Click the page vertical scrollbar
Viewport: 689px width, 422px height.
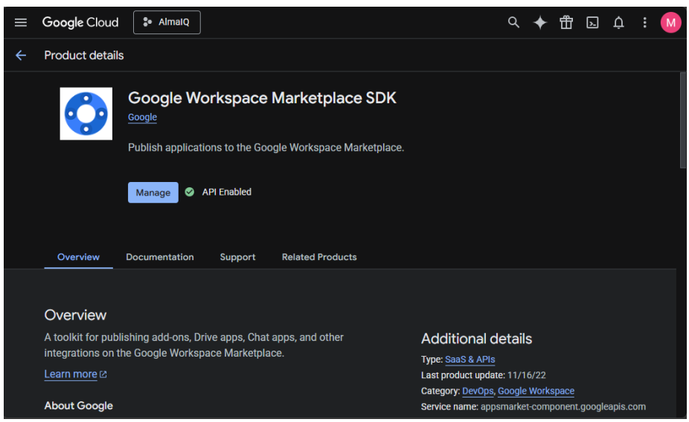[x=682, y=120]
